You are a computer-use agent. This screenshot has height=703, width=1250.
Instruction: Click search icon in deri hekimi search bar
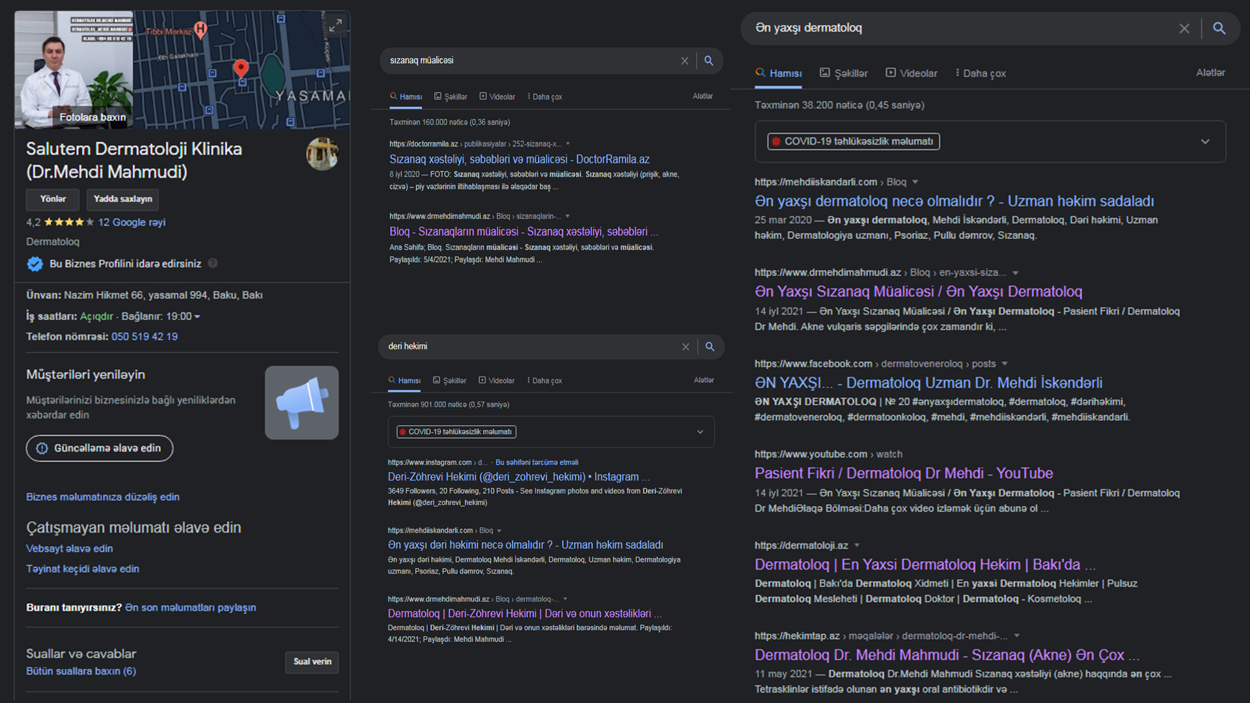710,347
